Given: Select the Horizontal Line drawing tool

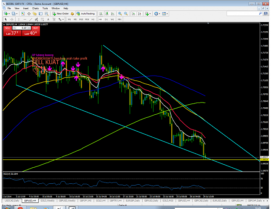Looking at the screenshot, I should tap(25, 20).
